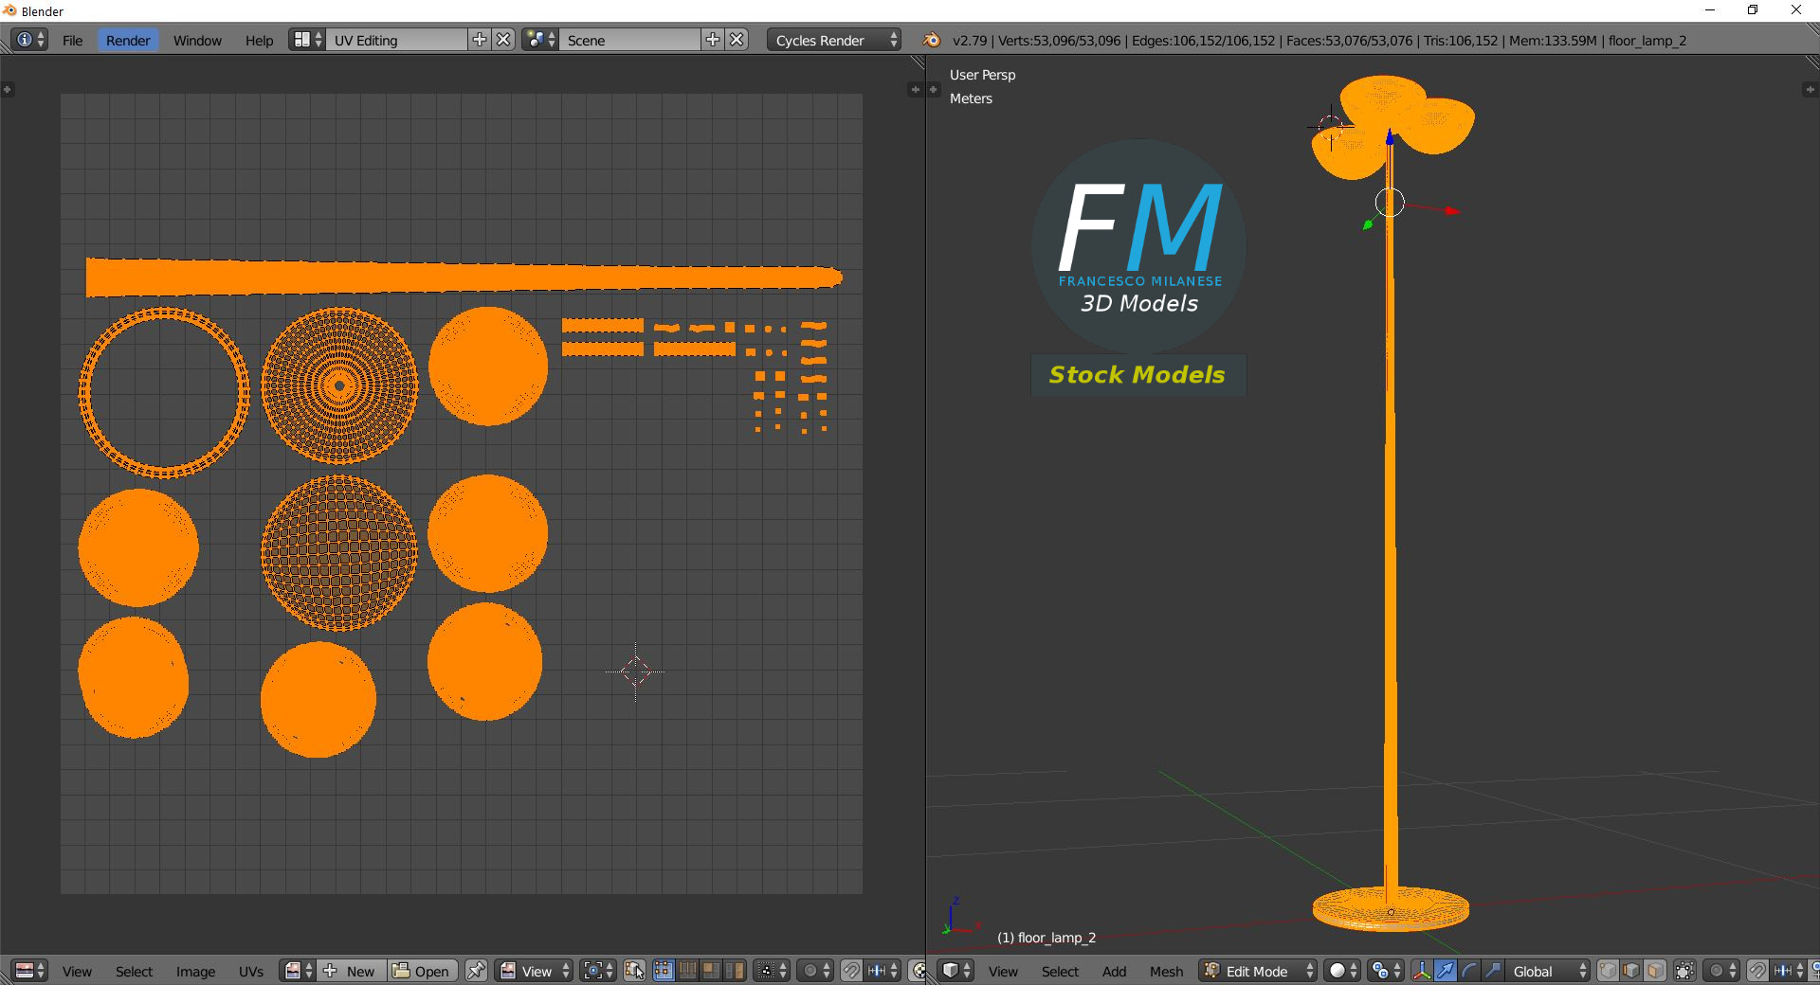The height and width of the screenshot is (985, 1820).
Task: Expand UV editor properties plus handle
Action: [x=915, y=90]
